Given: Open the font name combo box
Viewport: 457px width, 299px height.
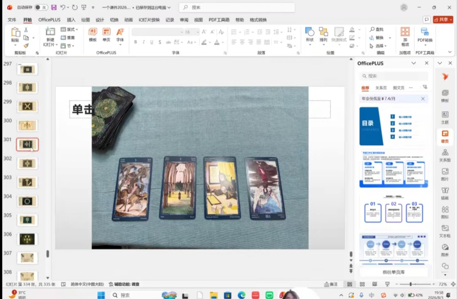Looking at the screenshot, I should tap(158, 32).
